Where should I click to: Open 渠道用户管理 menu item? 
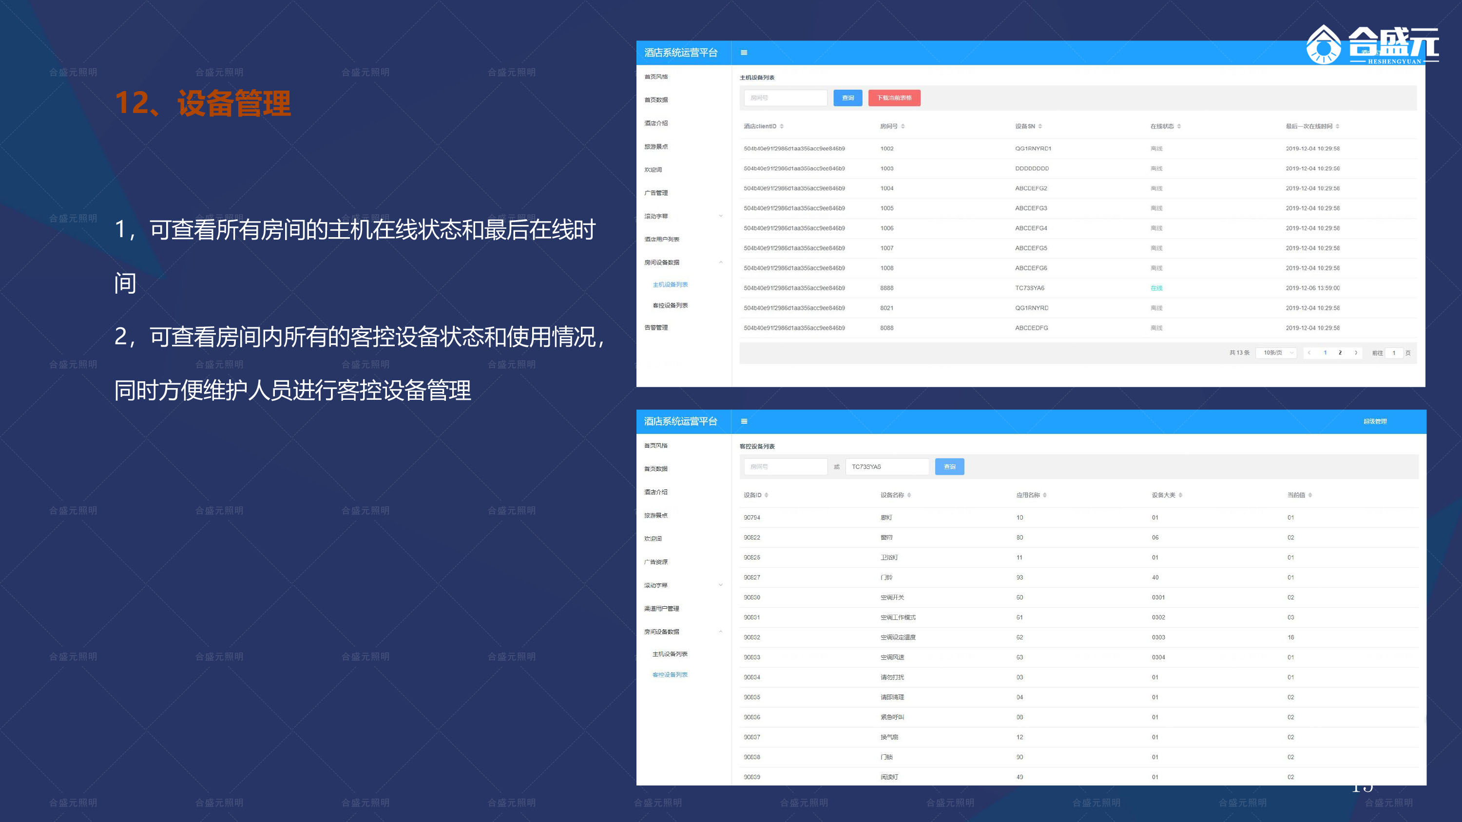coord(662,609)
